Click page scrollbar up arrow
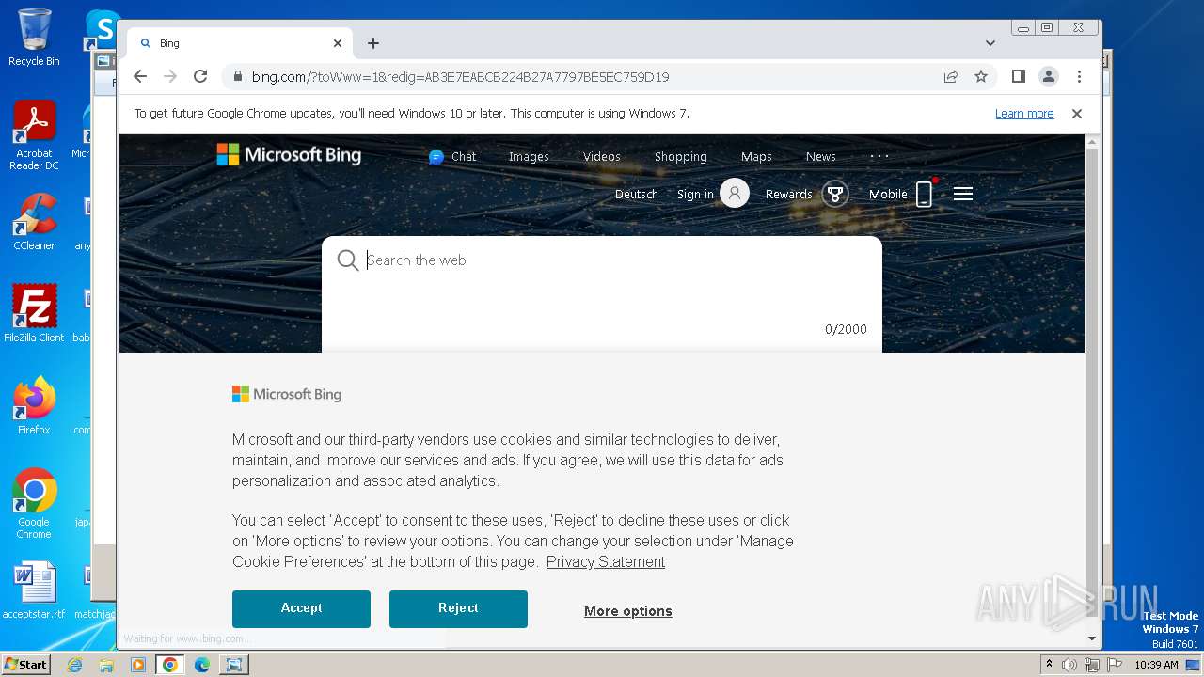Viewport: 1204px width, 677px height. click(1092, 142)
